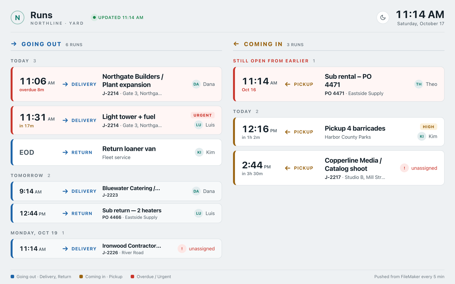Click the '3 RUNS' count label

click(295, 45)
